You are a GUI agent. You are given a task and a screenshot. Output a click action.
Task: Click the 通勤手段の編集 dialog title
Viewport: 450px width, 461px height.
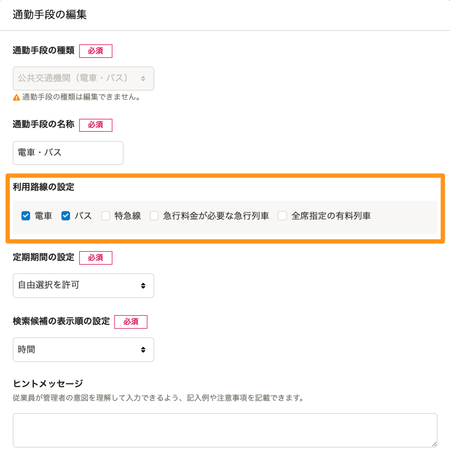tap(50, 15)
